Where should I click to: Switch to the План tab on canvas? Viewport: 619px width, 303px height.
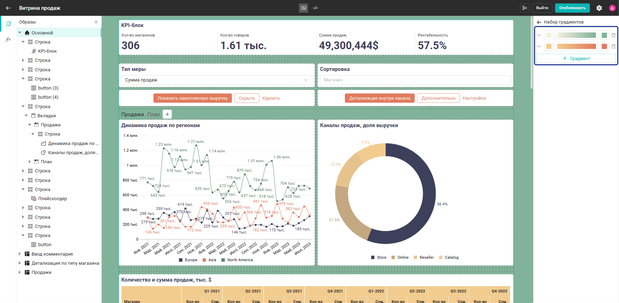pos(154,114)
